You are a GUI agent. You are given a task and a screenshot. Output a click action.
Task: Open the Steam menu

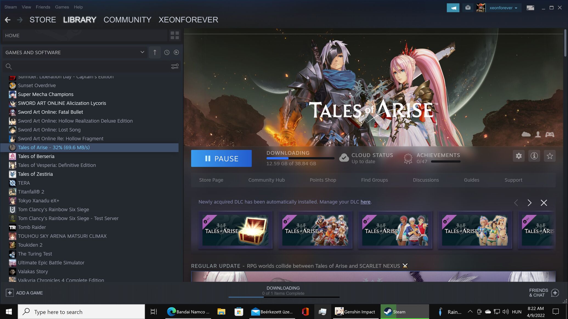pyautogui.click(x=10, y=7)
